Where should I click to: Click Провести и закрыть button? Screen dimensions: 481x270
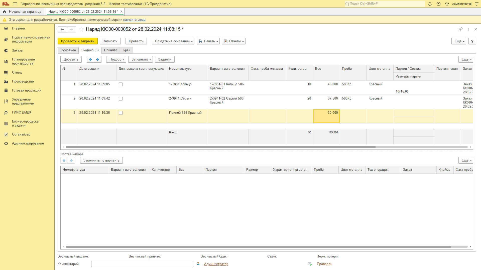coord(78,41)
